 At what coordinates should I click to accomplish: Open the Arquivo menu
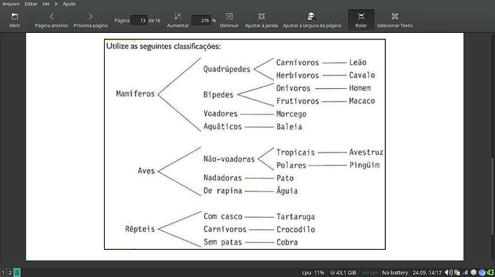click(x=11, y=4)
